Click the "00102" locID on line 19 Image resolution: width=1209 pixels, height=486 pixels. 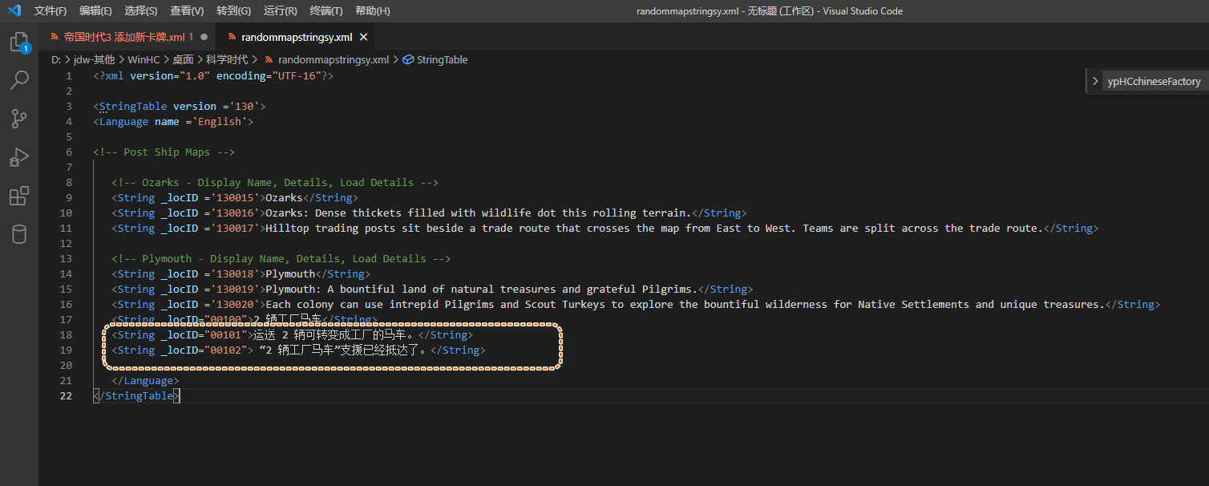(x=226, y=350)
